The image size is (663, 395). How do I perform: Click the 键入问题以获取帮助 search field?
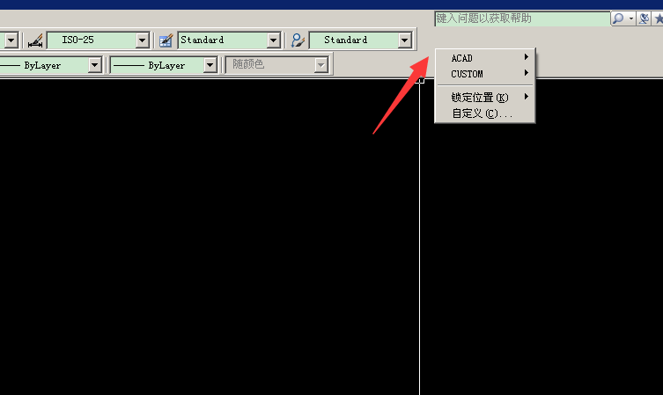pyautogui.click(x=522, y=18)
